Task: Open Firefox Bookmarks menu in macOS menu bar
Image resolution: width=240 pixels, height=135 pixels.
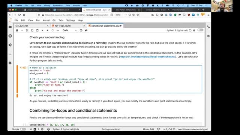Action: tap(57, 5)
